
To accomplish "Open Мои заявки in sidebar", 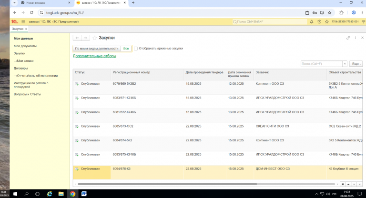I will click(23, 61).
